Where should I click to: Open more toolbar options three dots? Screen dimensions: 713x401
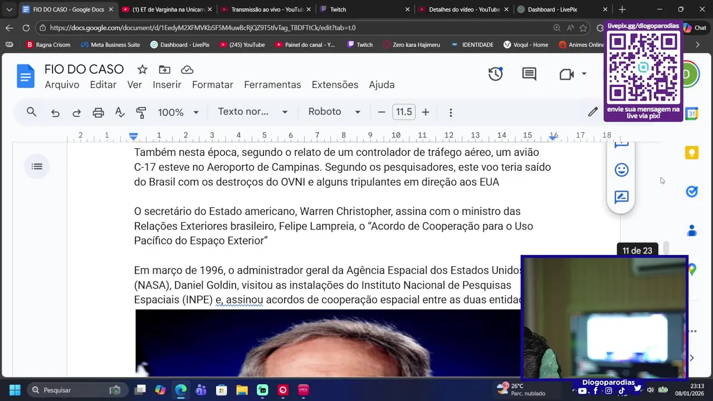[451, 113]
